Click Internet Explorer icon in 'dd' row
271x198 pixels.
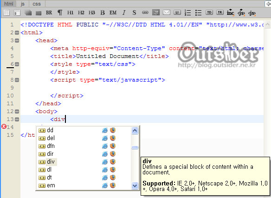pyautogui.click(x=105, y=130)
